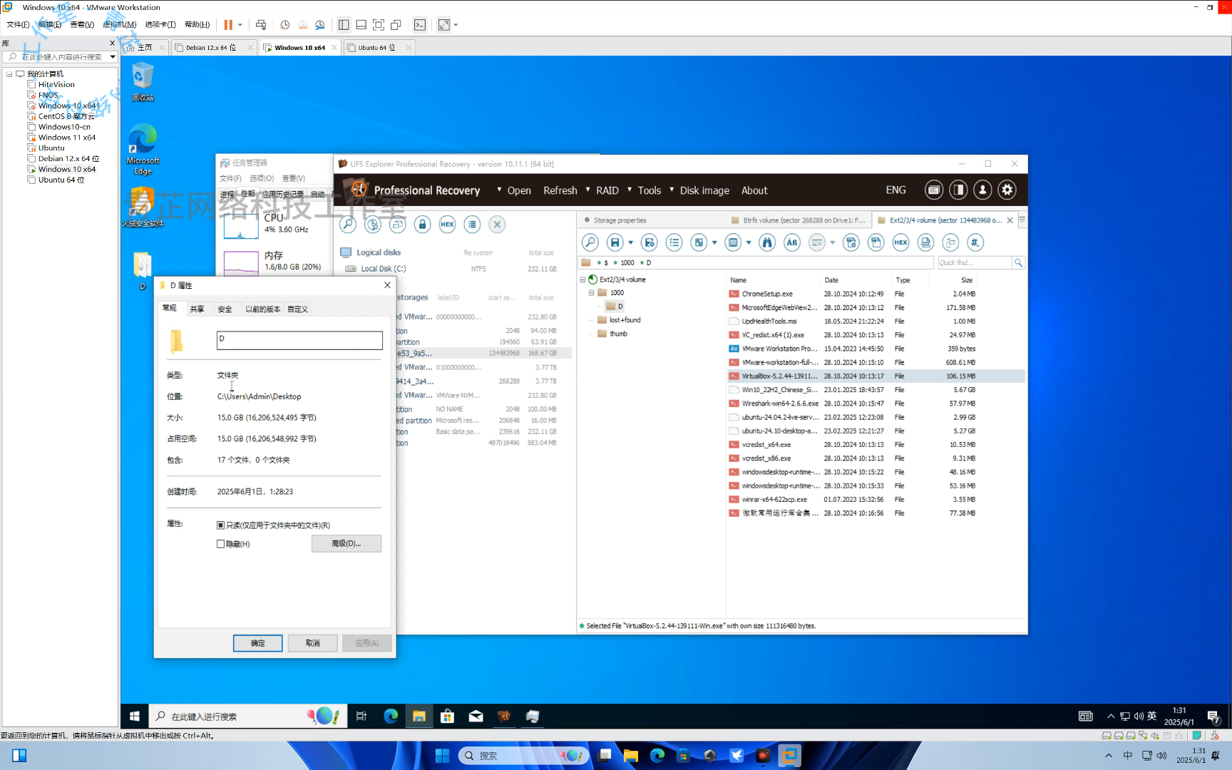Click the Windows 10 guest Start button
The height and width of the screenshot is (770, 1232).
click(x=134, y=716)
